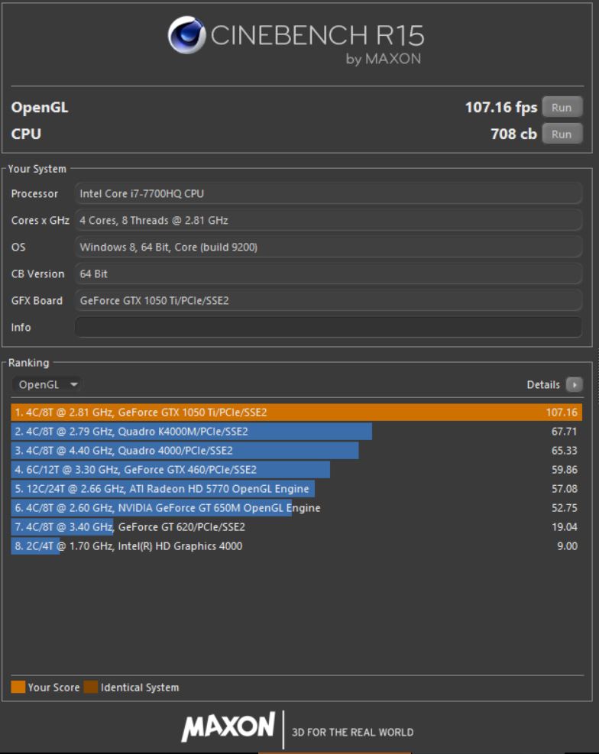Image resolution: width=599 pixels, height=754 pixels.
Task: Click the 708 cb CPU result
Action: (513, 134)
